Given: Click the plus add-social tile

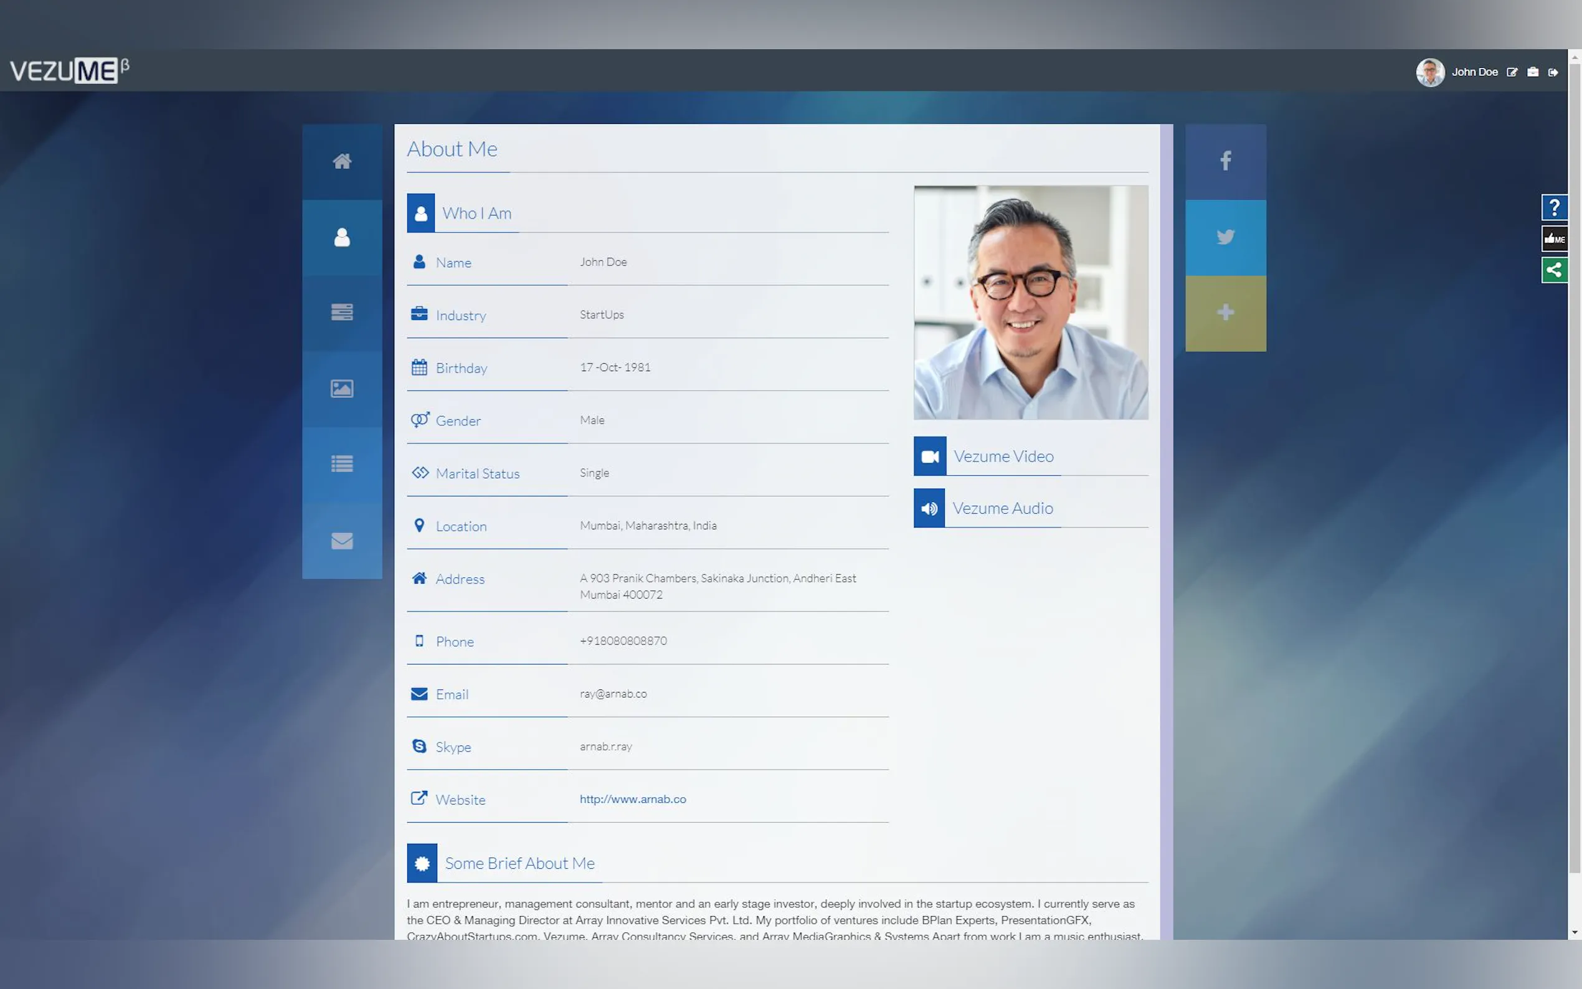Looking at the screenshot, I should [1225, 313].
